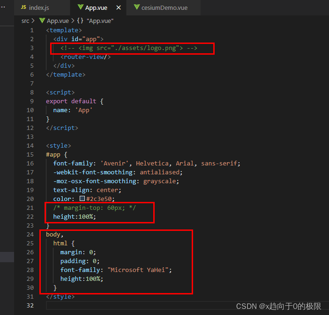The width and height of the screenshot is (329, 315).
Task: Click the -webkit-font-smoothing line
Action: coord(118,172)
